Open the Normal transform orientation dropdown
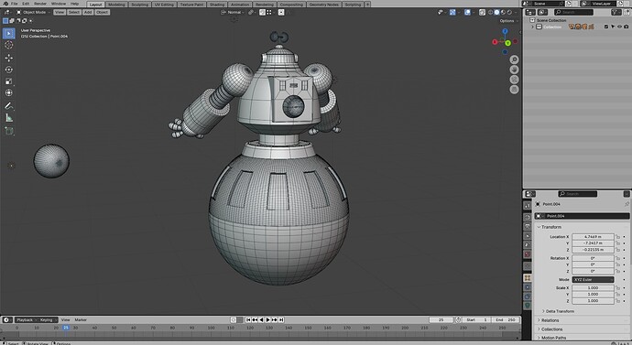The height and width of the screenshot is (345, 632). (x=233, y=12)
